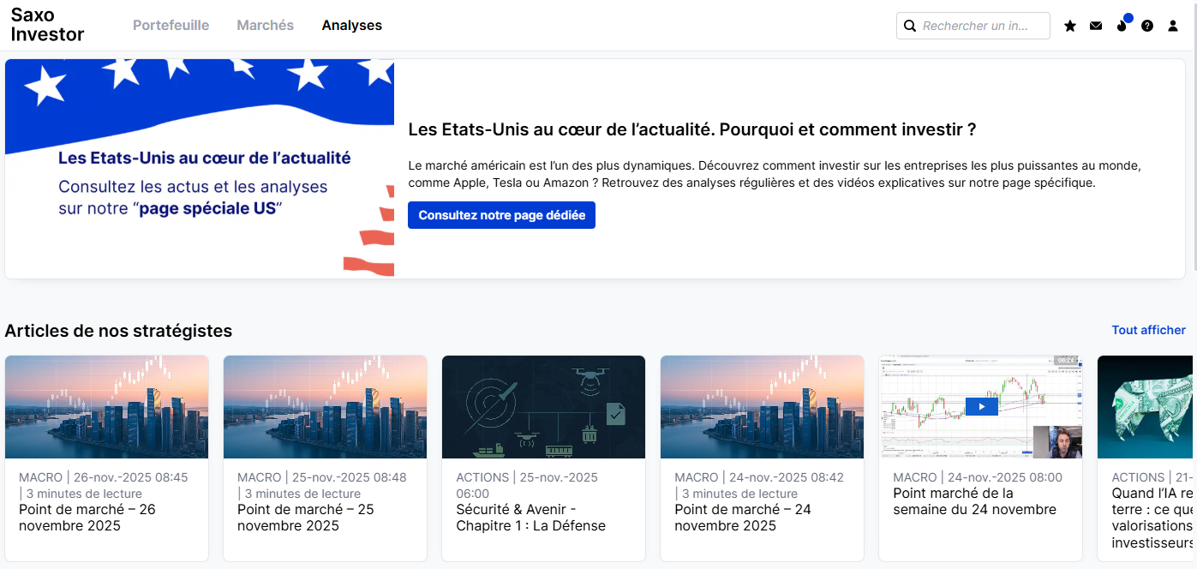Screen dimensions: 1197x569
Task: Open the envelope messages icon
Action: [x=1096, y=26]
